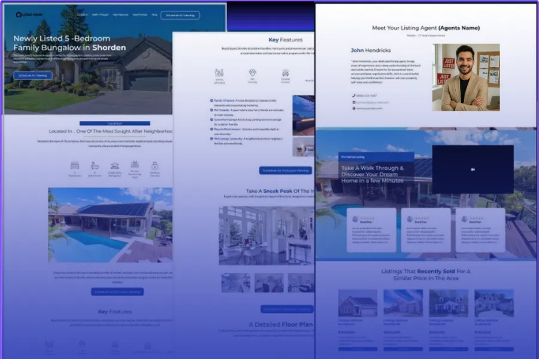Click the Pet Friendly paw icon
The image size is (539, 359).
pyautogui.click(x=252, y=72)
